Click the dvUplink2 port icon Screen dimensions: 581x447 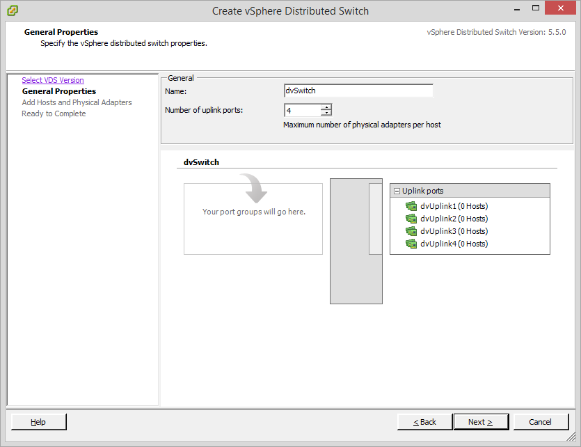tap(411, 219)
